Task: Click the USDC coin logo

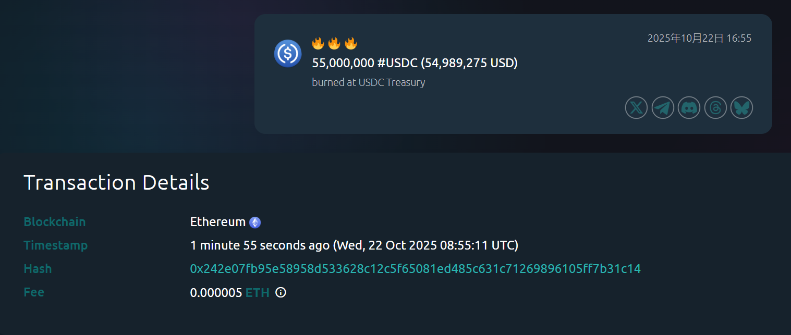Action: click(x=288, y=53)
